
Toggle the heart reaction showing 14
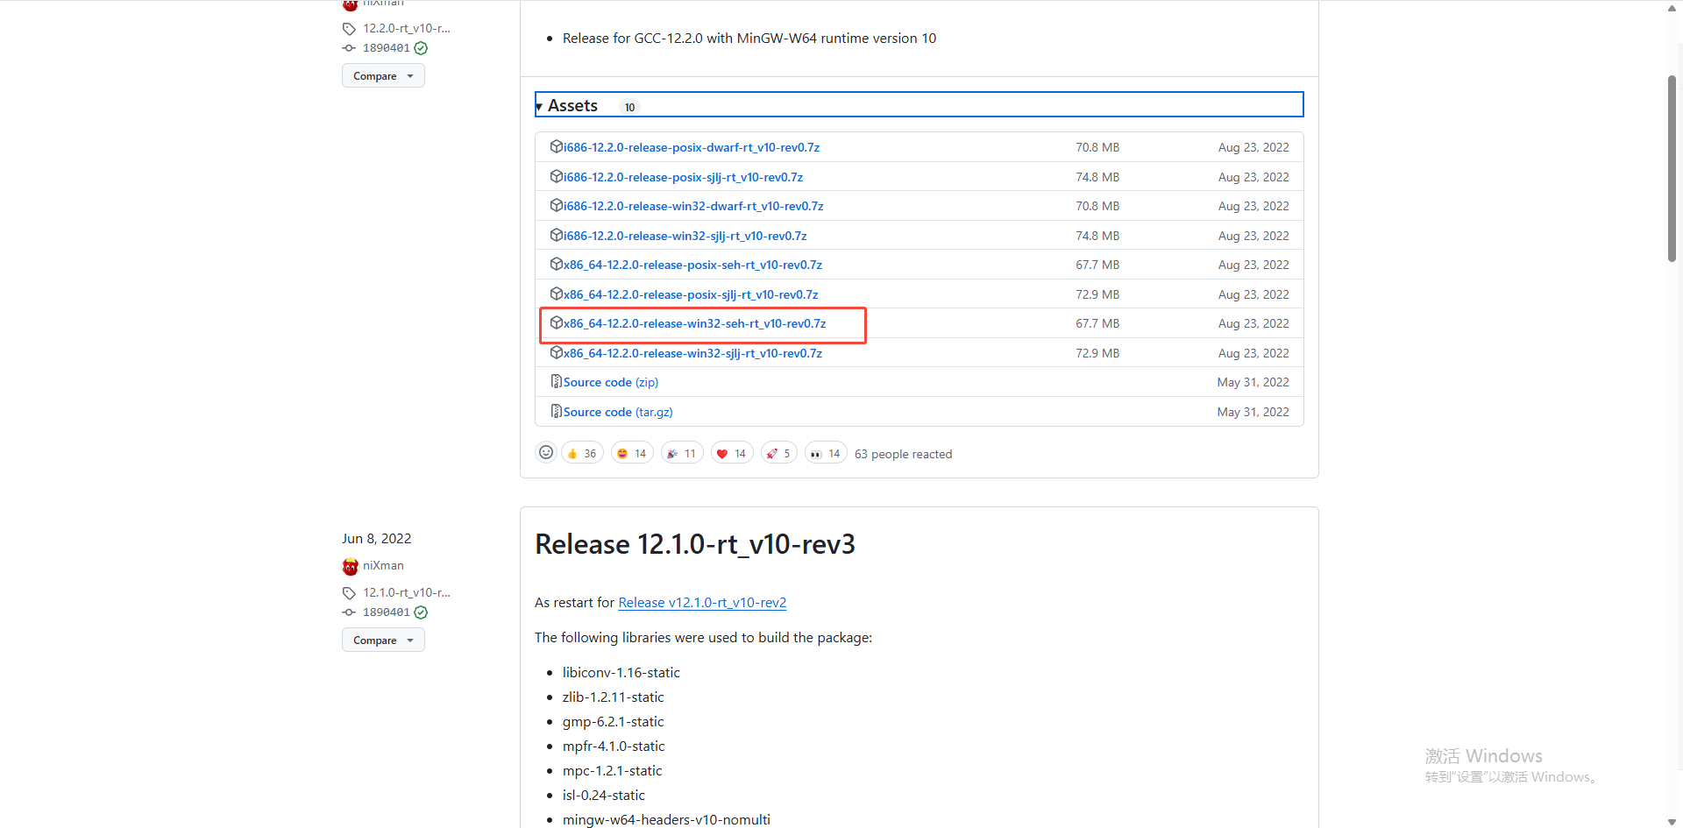[731, 453]
